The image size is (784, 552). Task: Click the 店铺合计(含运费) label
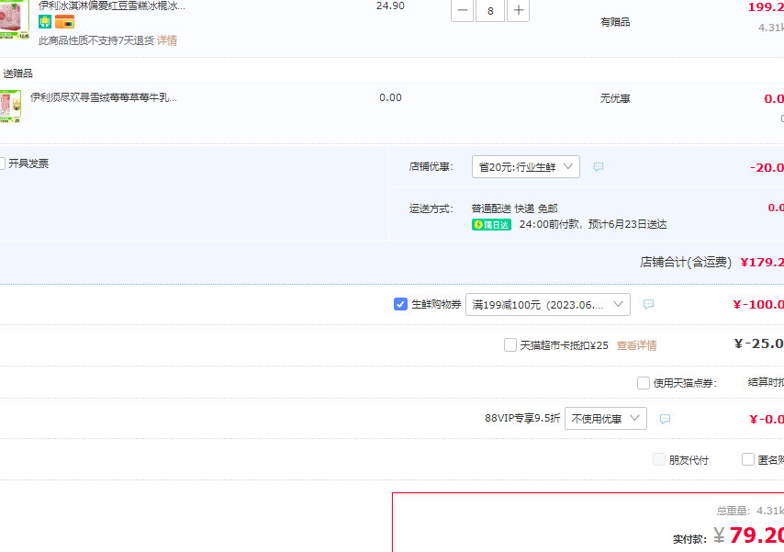coord(686,263)
